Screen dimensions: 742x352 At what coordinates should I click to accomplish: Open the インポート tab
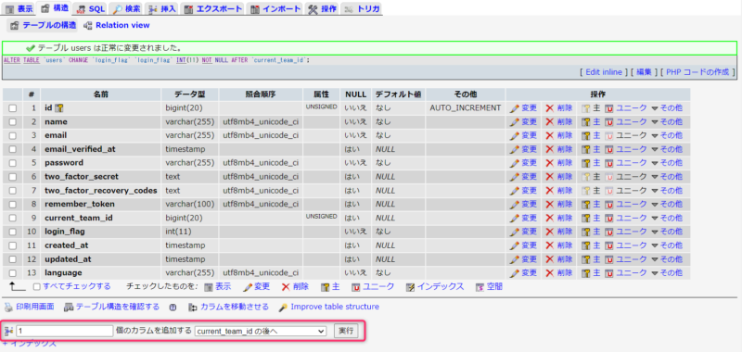[275, 8]
